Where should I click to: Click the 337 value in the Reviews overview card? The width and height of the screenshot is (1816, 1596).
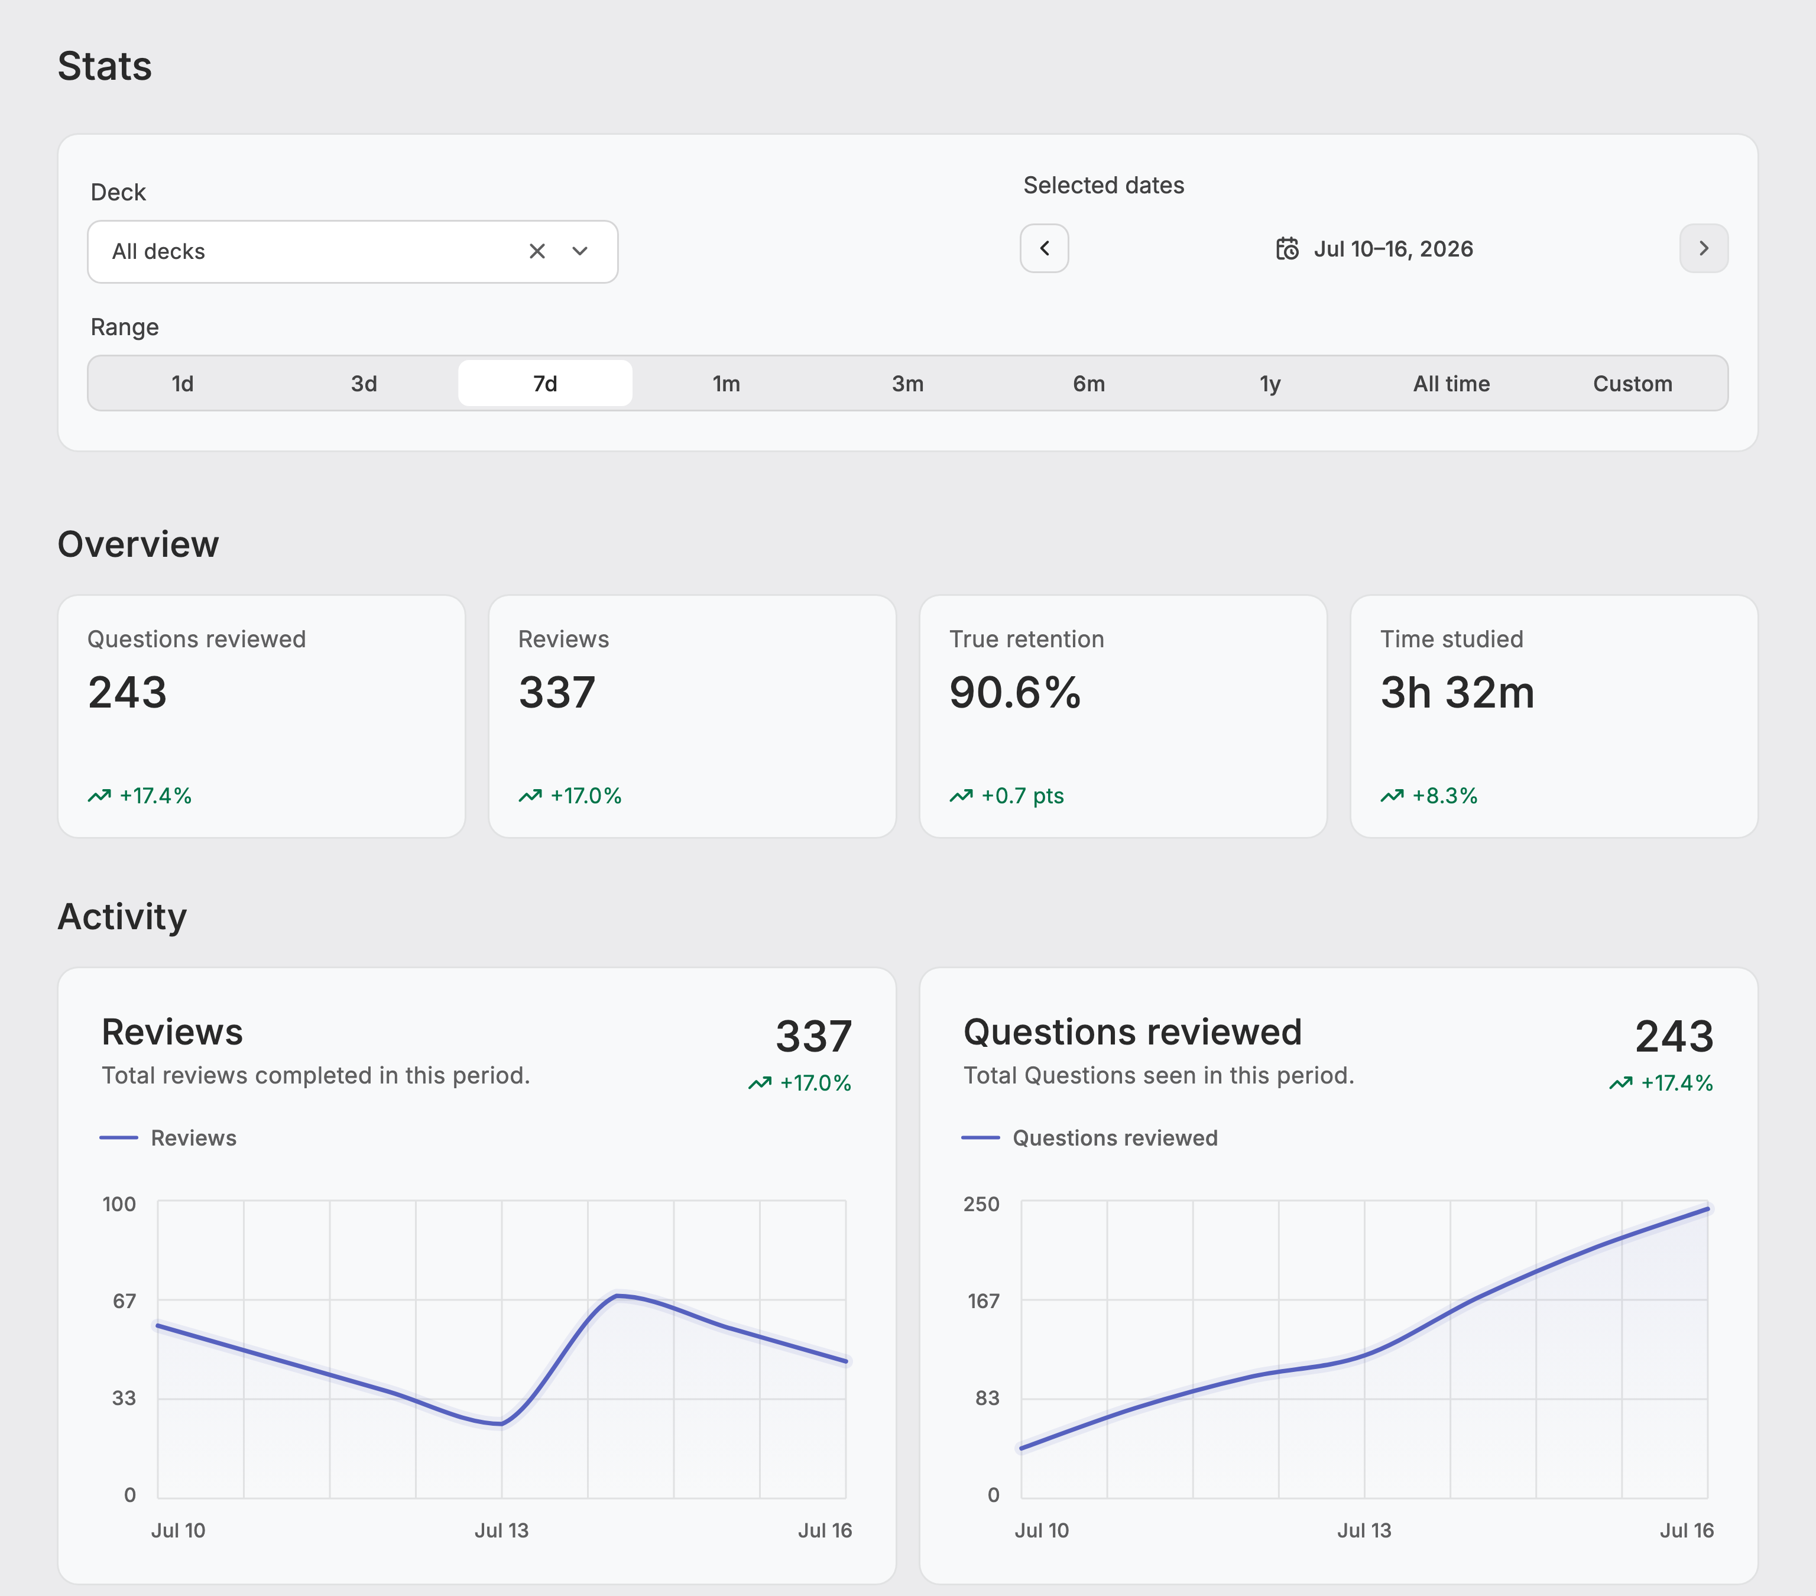[x=557, y=692]
